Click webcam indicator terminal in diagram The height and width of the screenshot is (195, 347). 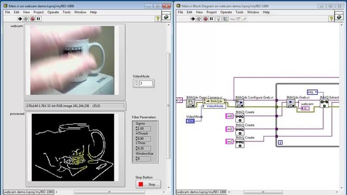click(x=305, y=108)
